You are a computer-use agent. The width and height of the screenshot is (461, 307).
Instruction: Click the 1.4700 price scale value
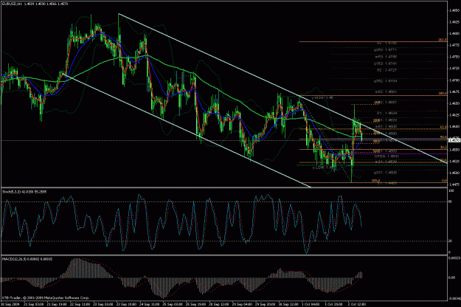(454, 80)
